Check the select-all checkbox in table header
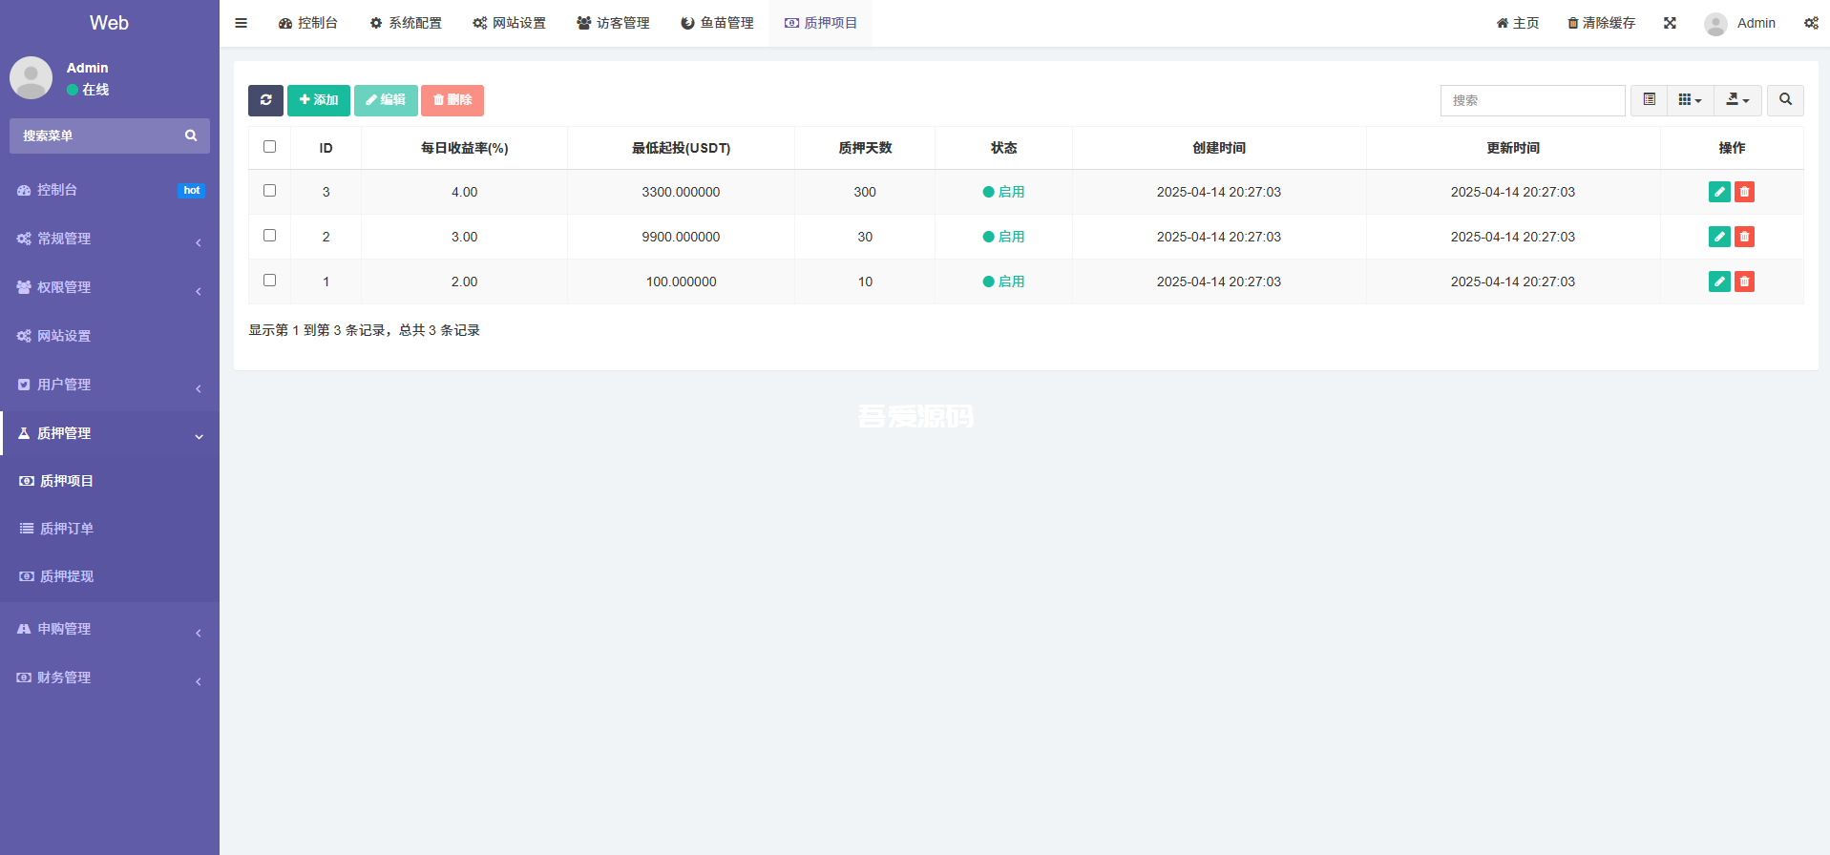1830x855 pixels. pyautogui.click(x=269, y=147)
